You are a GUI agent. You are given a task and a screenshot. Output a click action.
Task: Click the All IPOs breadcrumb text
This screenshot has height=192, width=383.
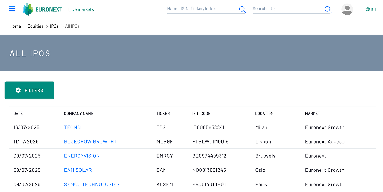coord(72,26)
